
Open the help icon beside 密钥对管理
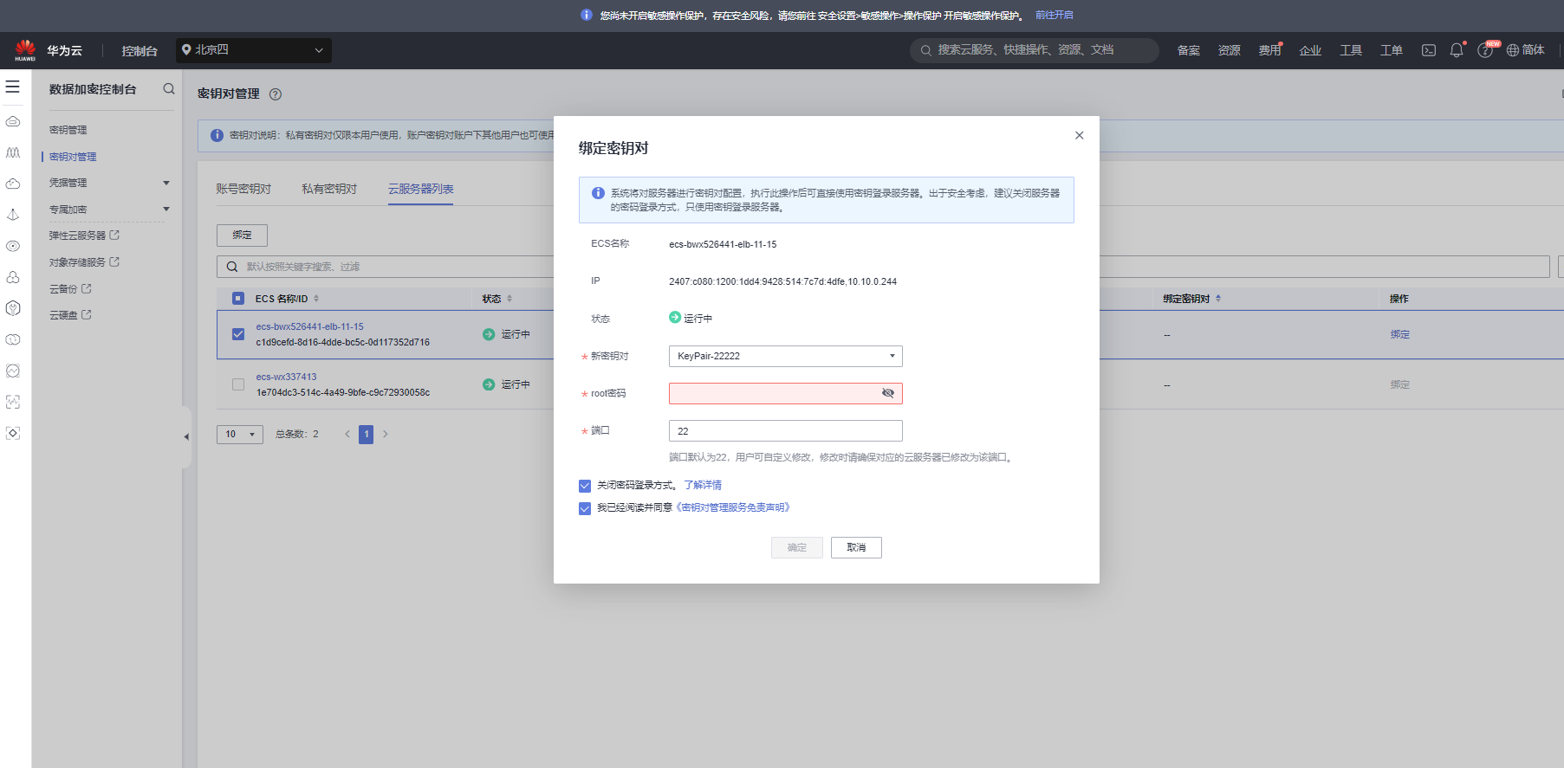pyautogui.click(x=276, y=94)
